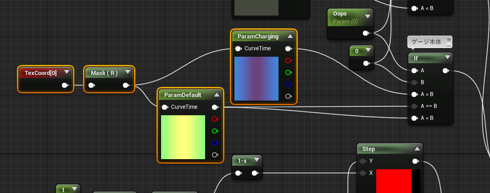Click ParamDefault green channel output pin
The height and width of the screenshot is (193, 490).
(215, 131)
